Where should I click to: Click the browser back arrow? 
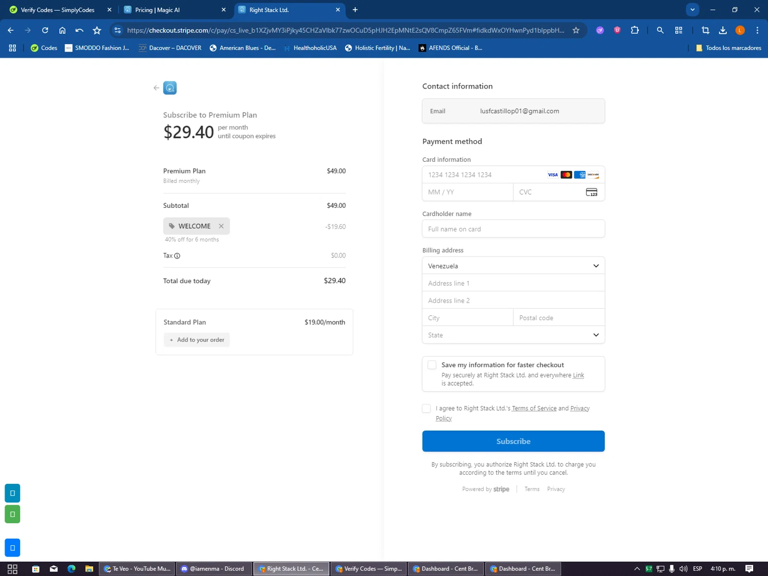tap(11, 30)
